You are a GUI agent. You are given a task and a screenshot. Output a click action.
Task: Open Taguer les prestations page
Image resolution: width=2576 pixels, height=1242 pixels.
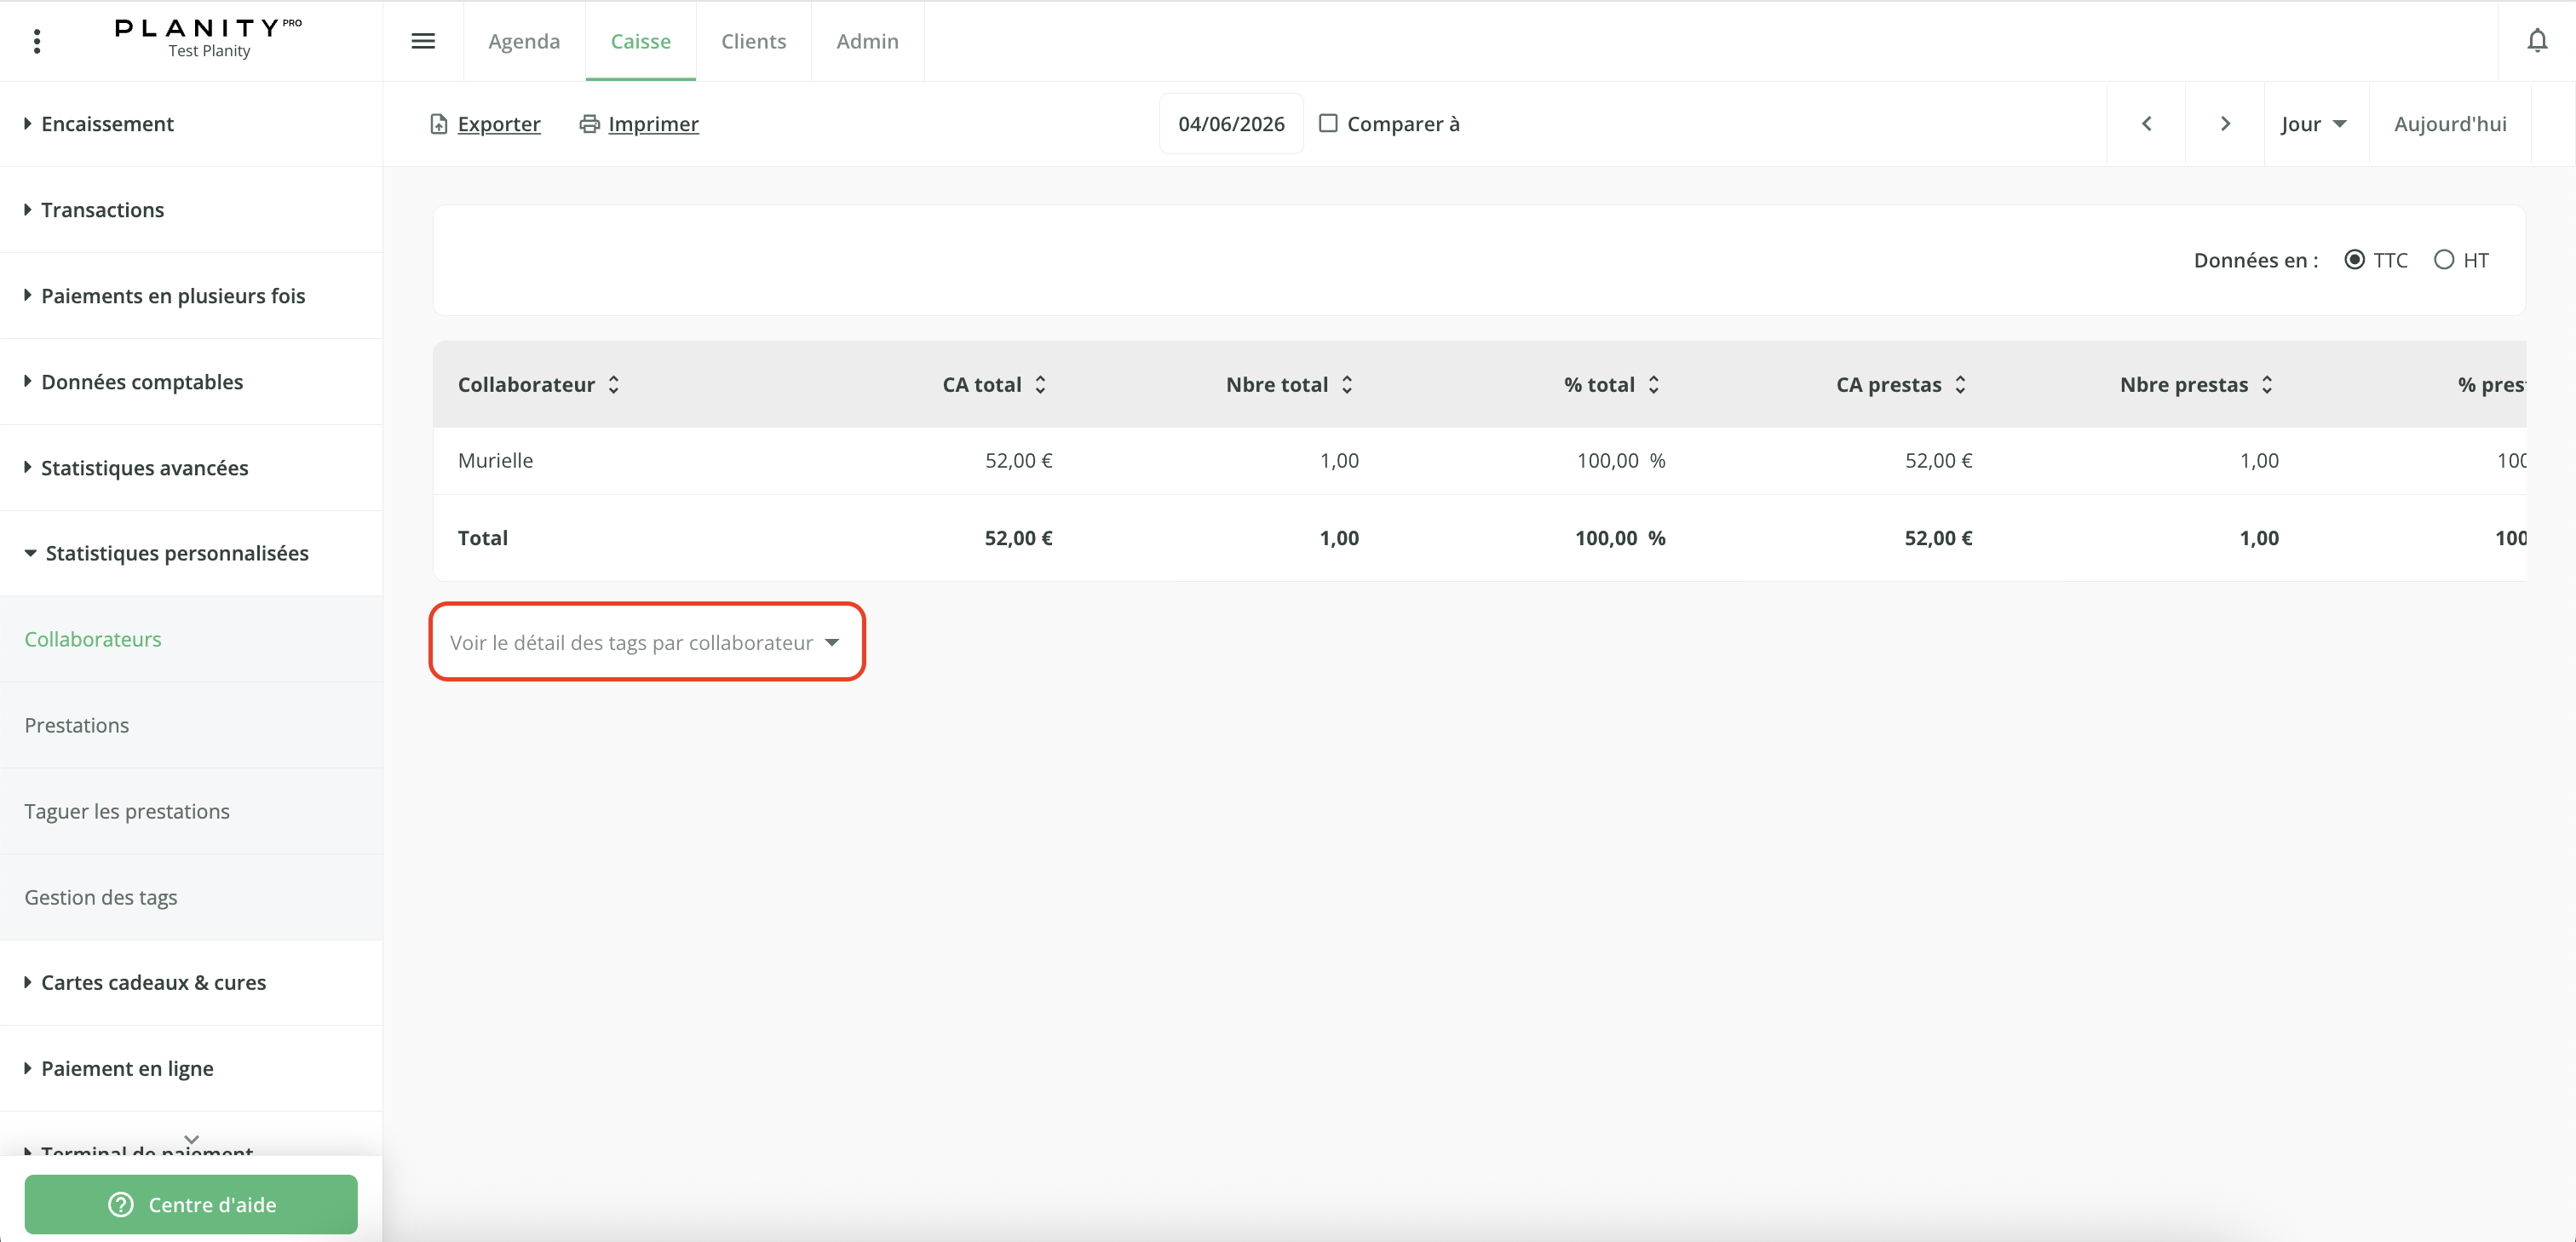[x=191, y=811]
